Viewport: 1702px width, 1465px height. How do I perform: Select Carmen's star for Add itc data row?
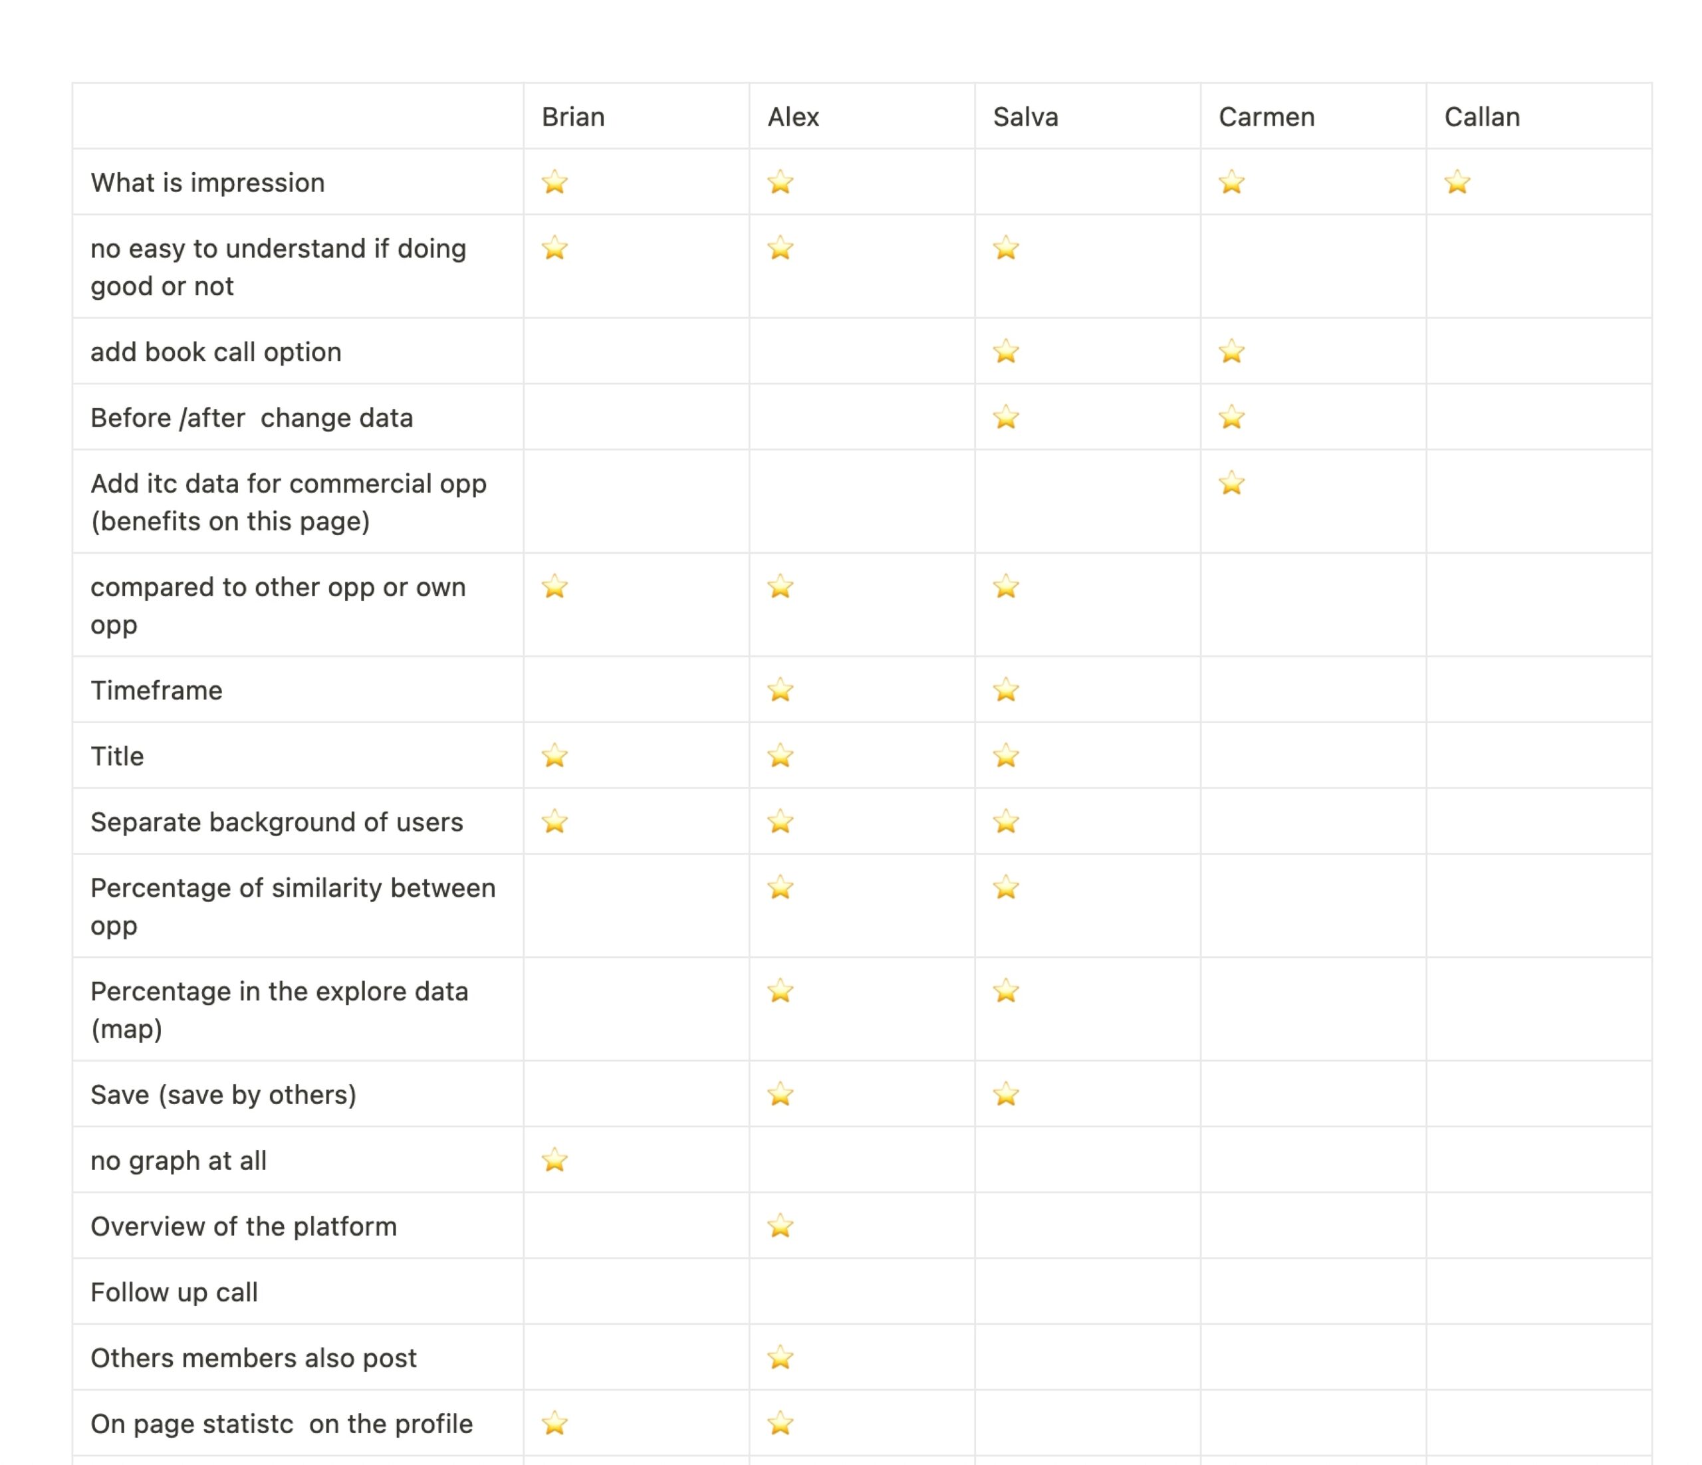1231,483
